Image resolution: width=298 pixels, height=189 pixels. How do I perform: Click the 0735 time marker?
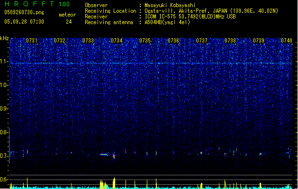click(x=145, y=41)
